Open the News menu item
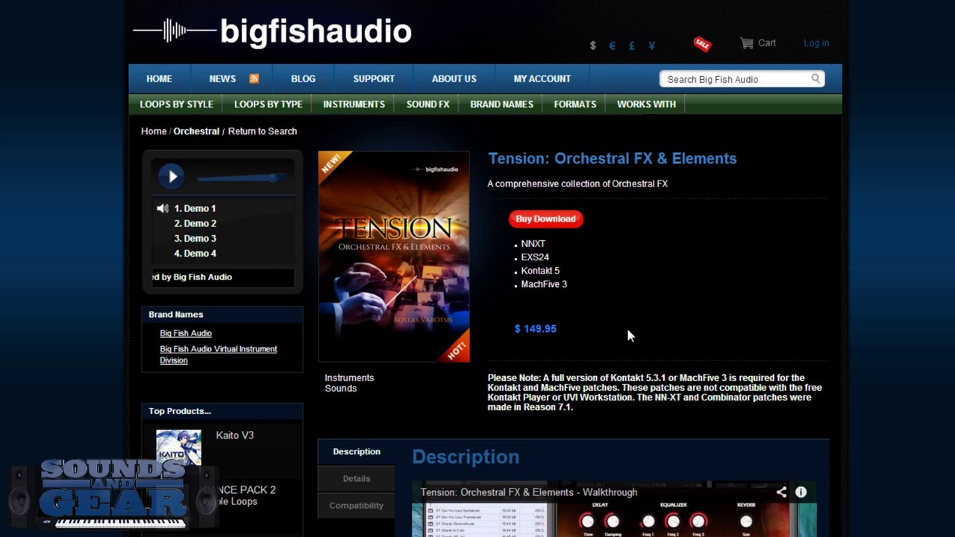Image resolution: width=955 pixels, height=537 pixels. coord(222,78)
